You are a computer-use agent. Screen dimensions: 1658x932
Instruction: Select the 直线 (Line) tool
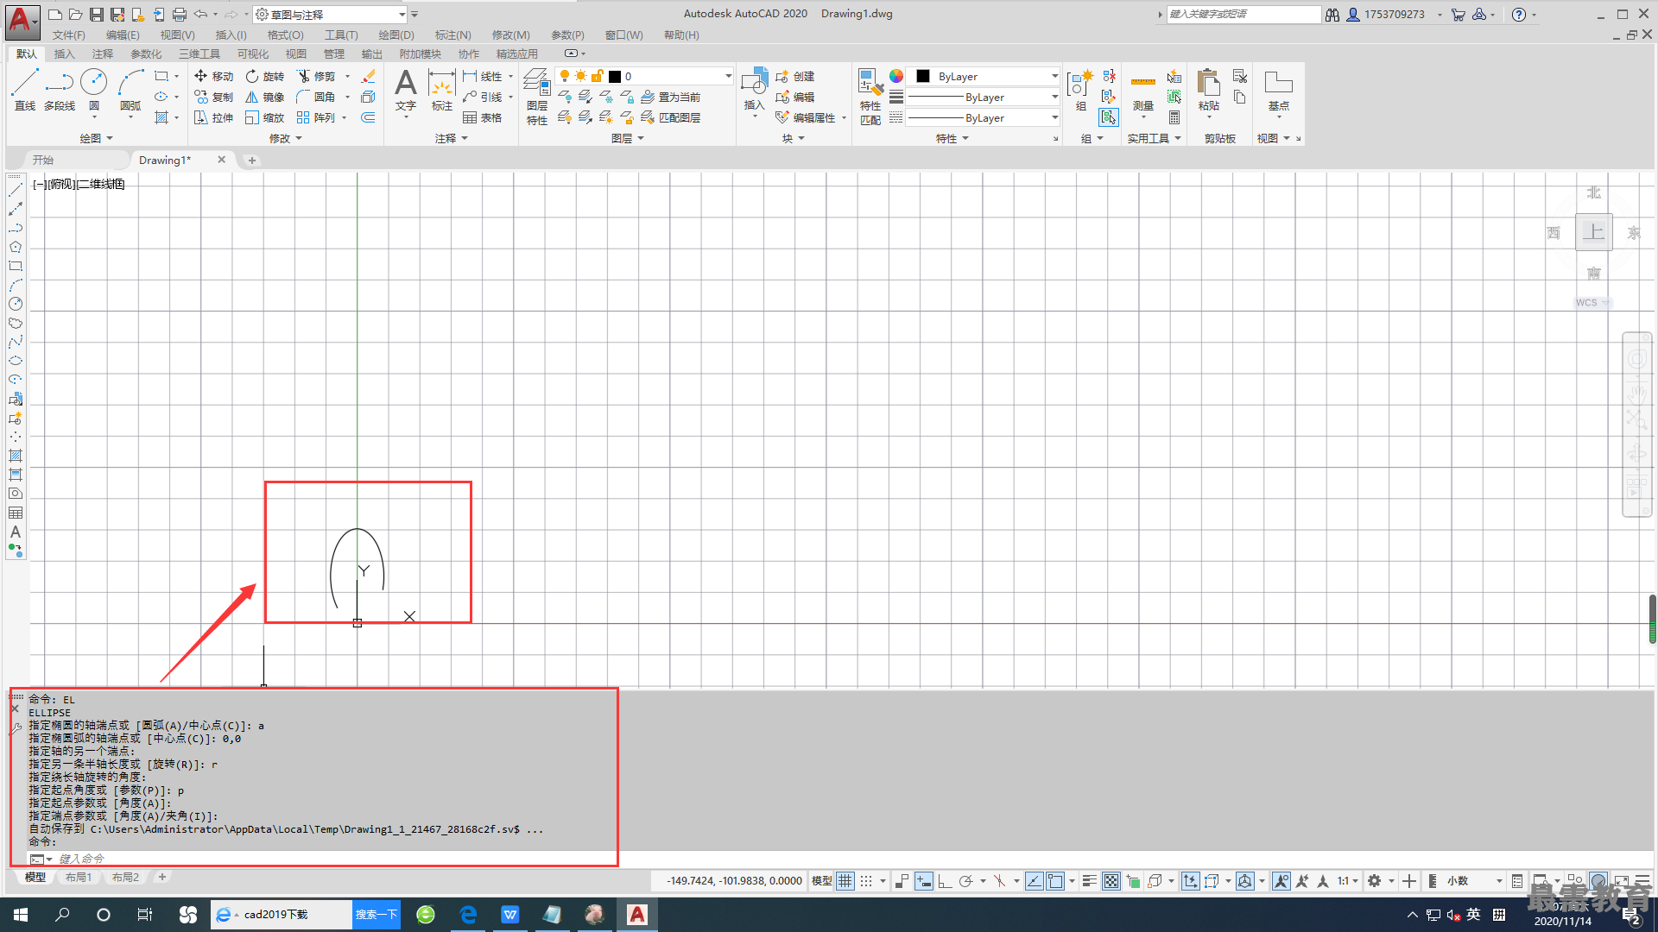pyautogui.click(x=25, y=90)
